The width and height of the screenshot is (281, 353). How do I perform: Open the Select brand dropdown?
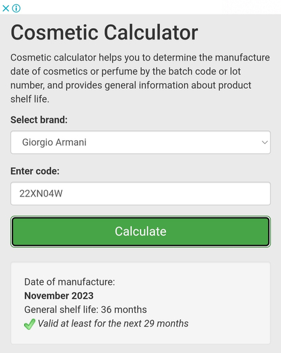click(x=140, y=142)
